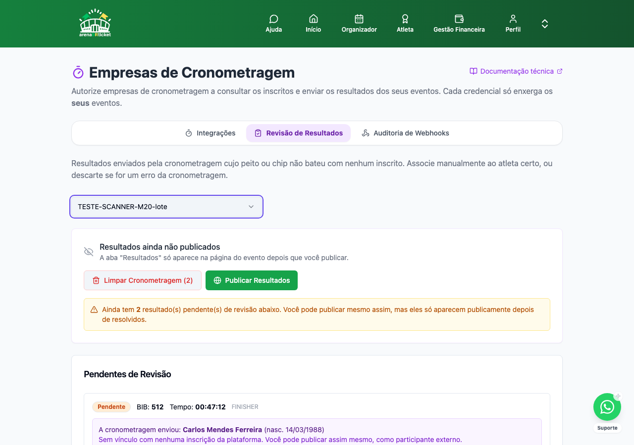The height and width of the screenshot is (445, 634).
Task: Expand the navigation up-down chevron
Action: [x=545, y=24]
